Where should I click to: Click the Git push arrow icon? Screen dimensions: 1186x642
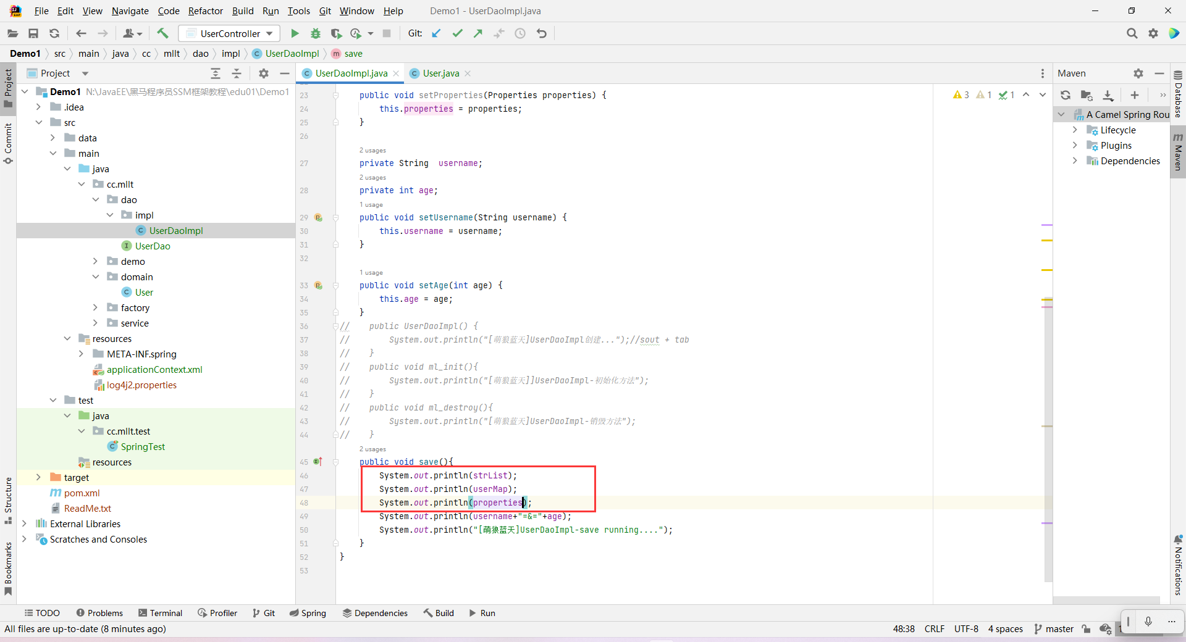[478, 33]
